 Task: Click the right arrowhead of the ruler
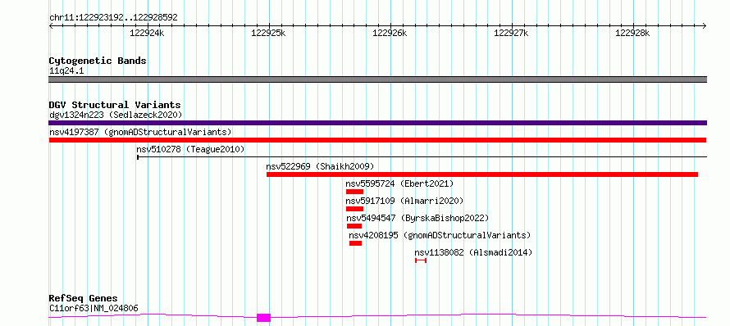[x=705, y=25]
